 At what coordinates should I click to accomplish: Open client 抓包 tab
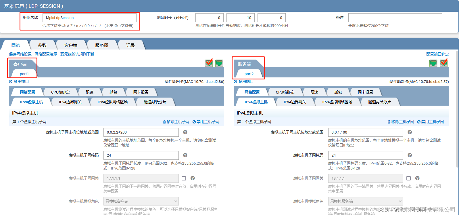click(x=113, y=92)
